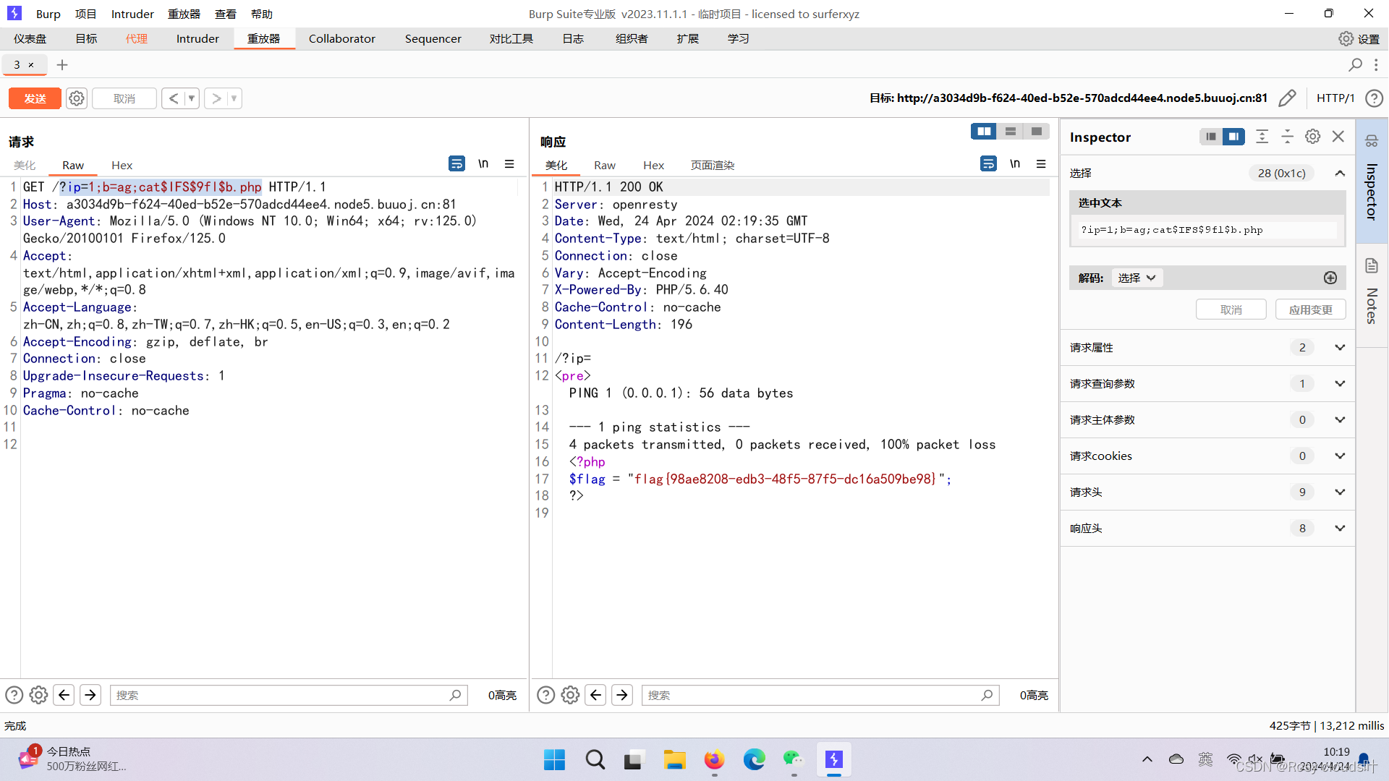Click the Inspector settings gear icon
Viewport: 1389px width, 781px height.
1312,137
